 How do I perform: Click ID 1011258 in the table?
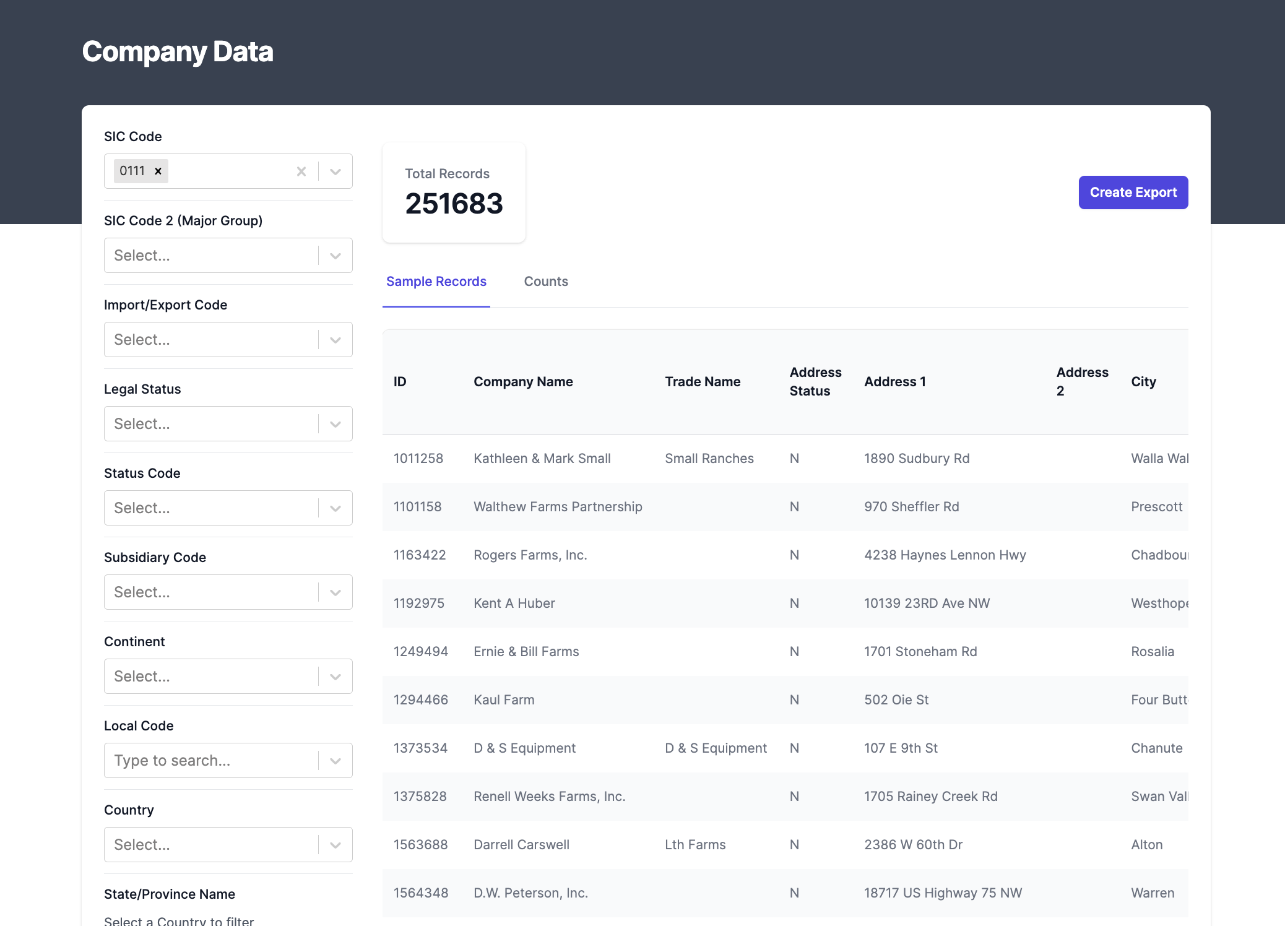coord(418,459)
